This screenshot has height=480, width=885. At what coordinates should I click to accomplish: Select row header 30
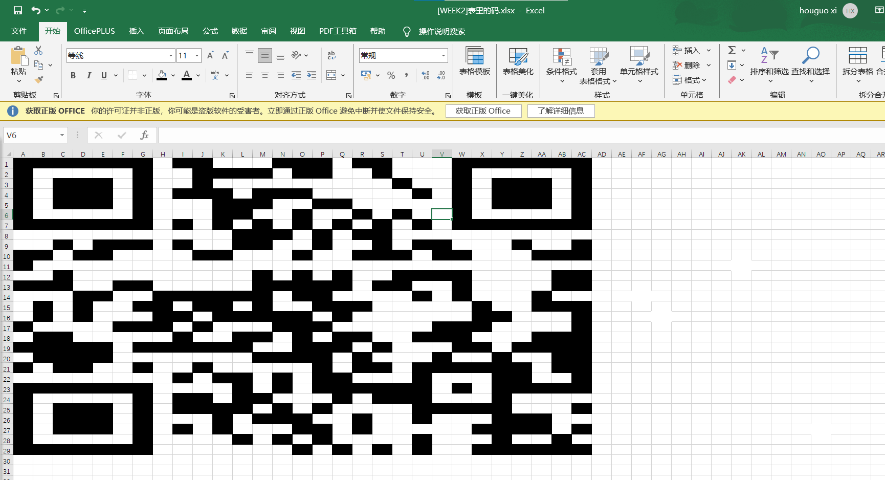(x=7, y=461)
